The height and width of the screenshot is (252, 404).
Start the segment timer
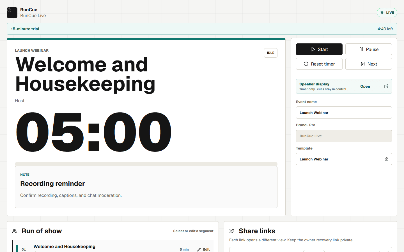(x=319, y=49)
